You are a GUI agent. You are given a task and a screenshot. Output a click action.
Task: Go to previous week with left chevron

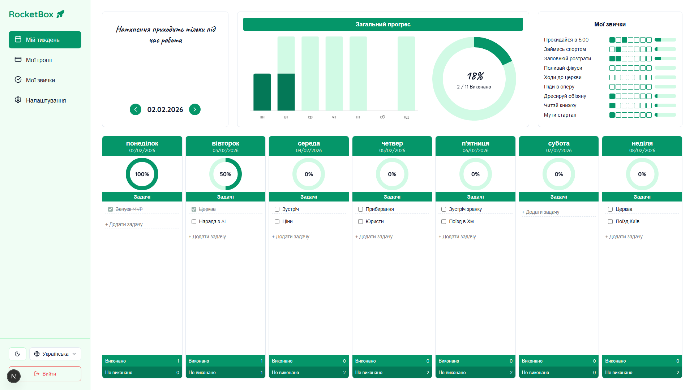coord(136,109)
